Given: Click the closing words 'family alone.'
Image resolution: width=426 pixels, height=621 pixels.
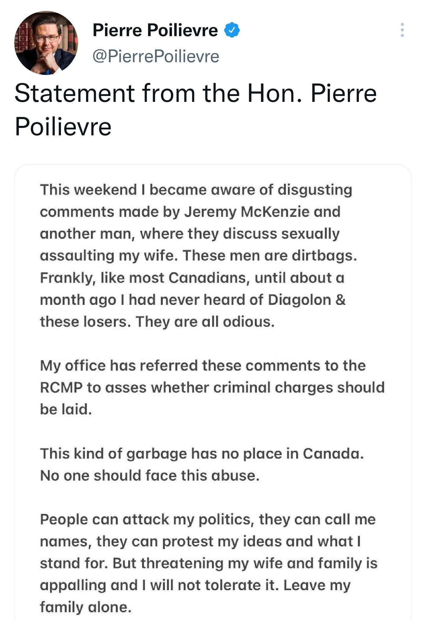Looking at the screenshot, I should click(x=85, y=607).
